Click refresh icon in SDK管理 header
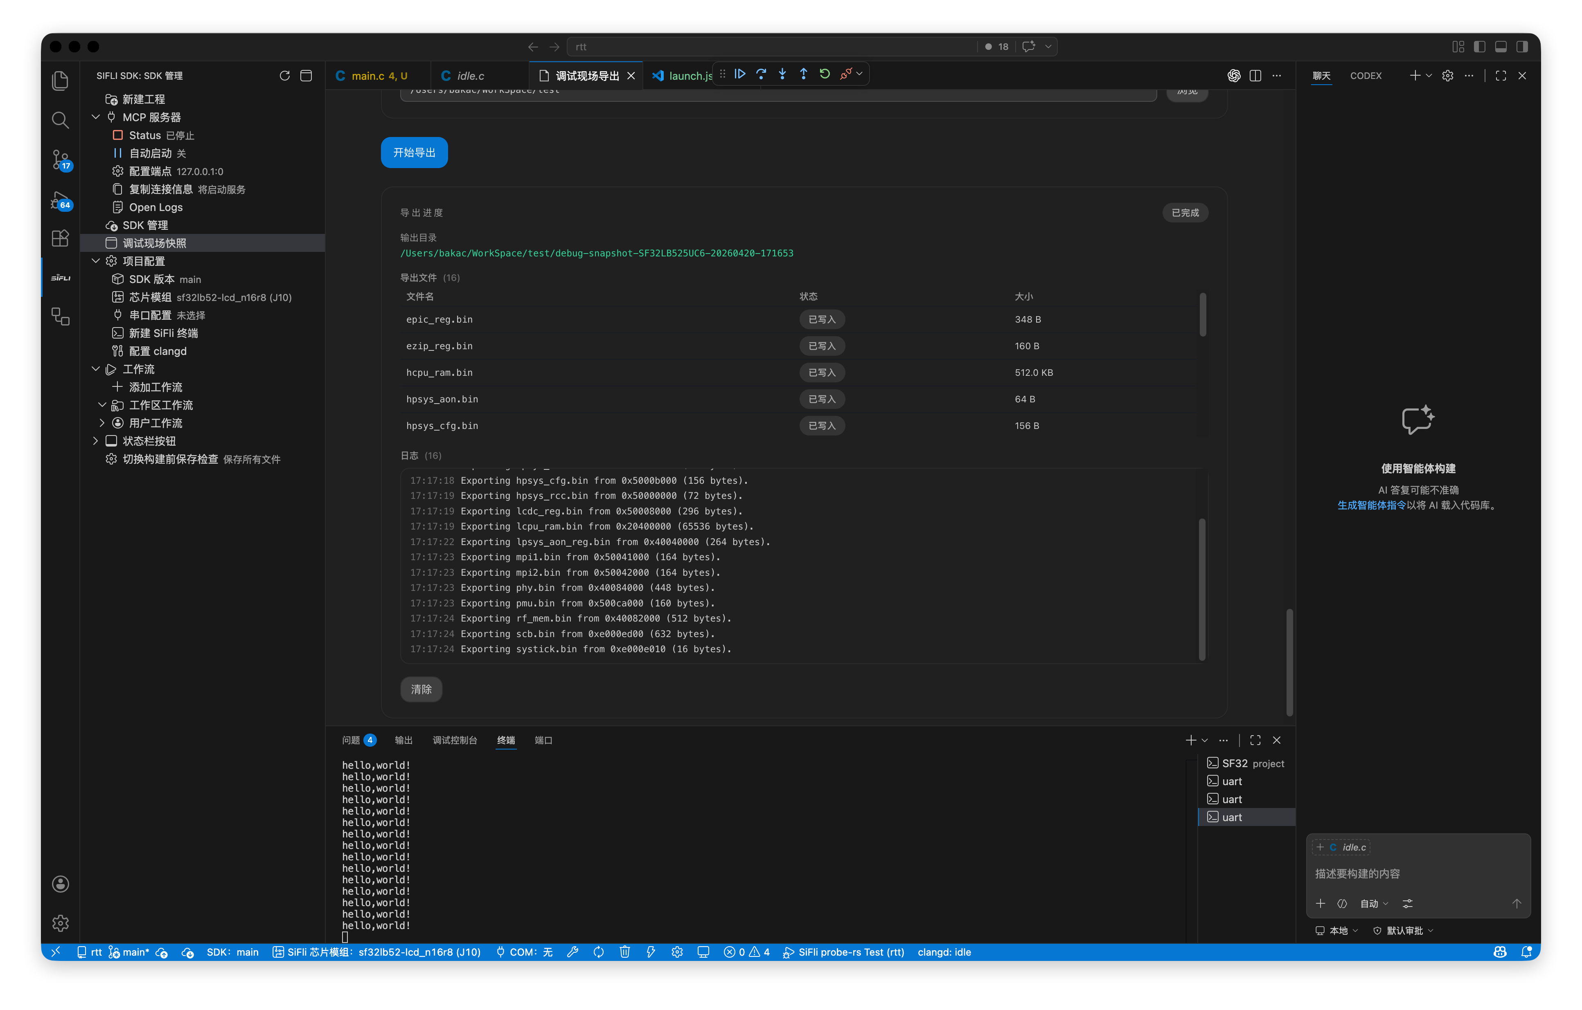Viewport: 1582px width, 1010px height. (284, 76)
